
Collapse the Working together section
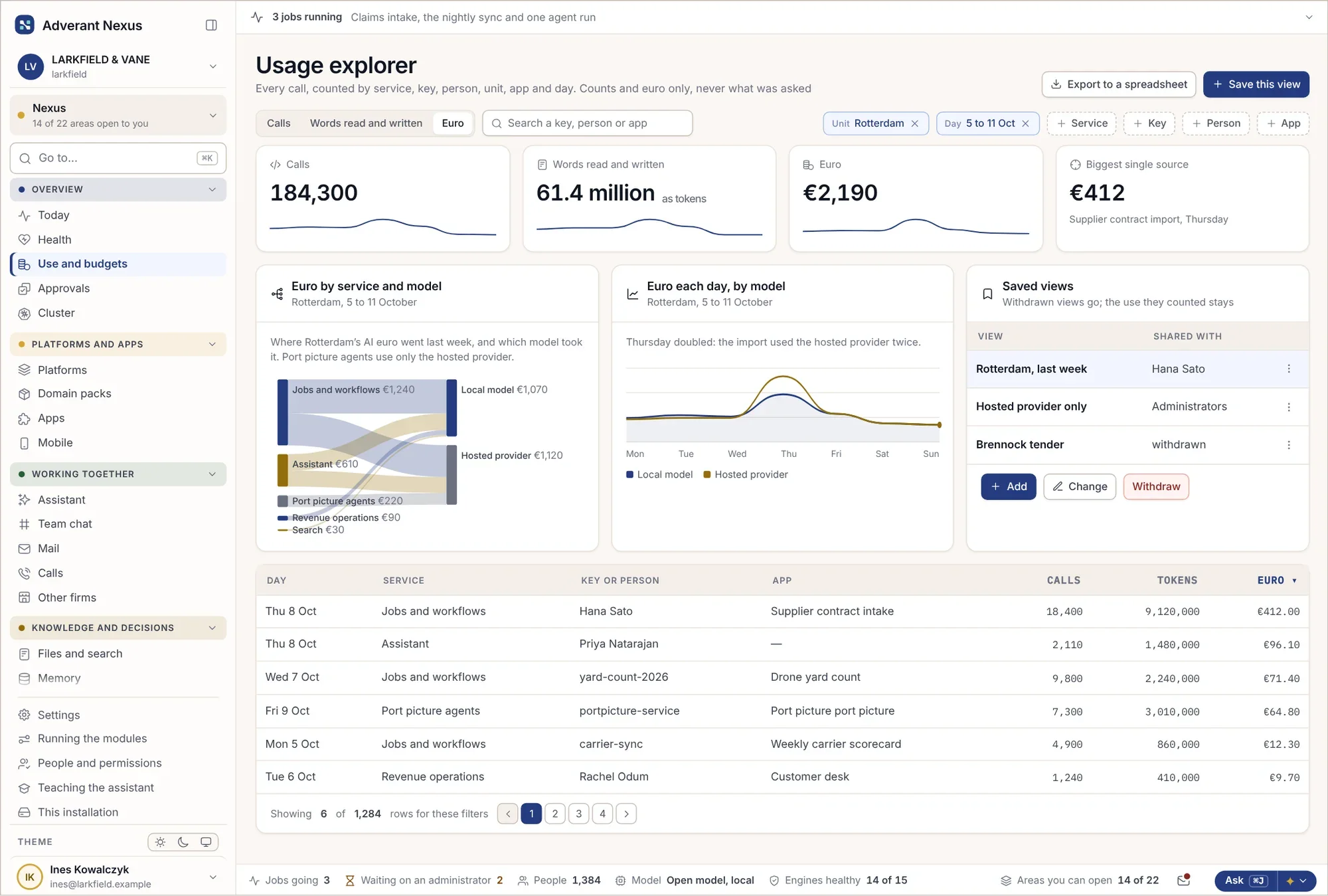pos(118,474)
